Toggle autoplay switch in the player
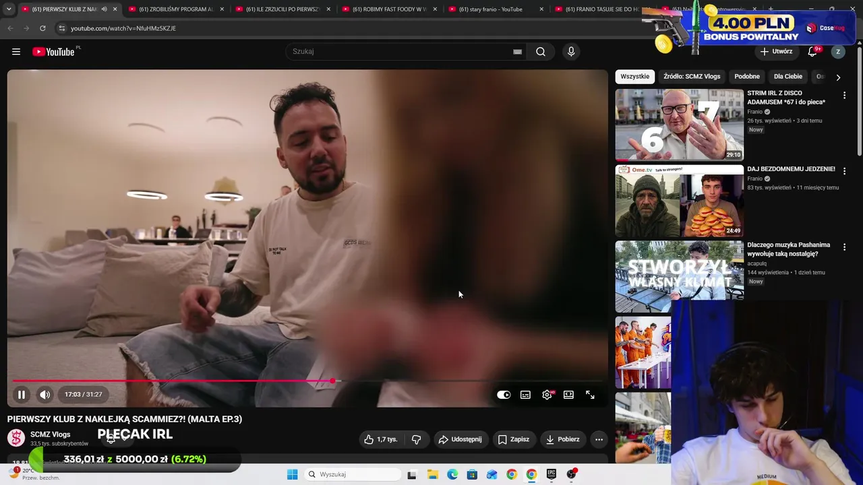Screen dimensions: 863x485 (504, 395)
